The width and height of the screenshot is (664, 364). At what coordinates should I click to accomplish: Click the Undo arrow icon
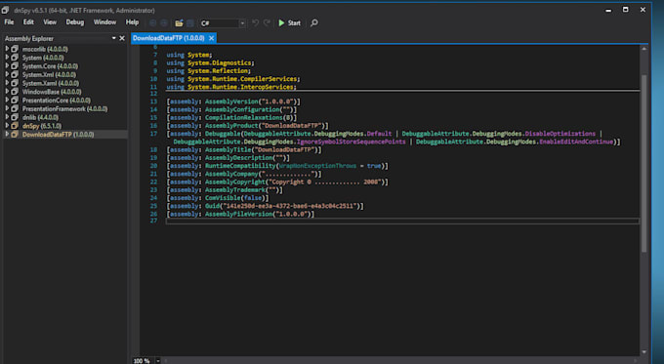tap(256, 22)
